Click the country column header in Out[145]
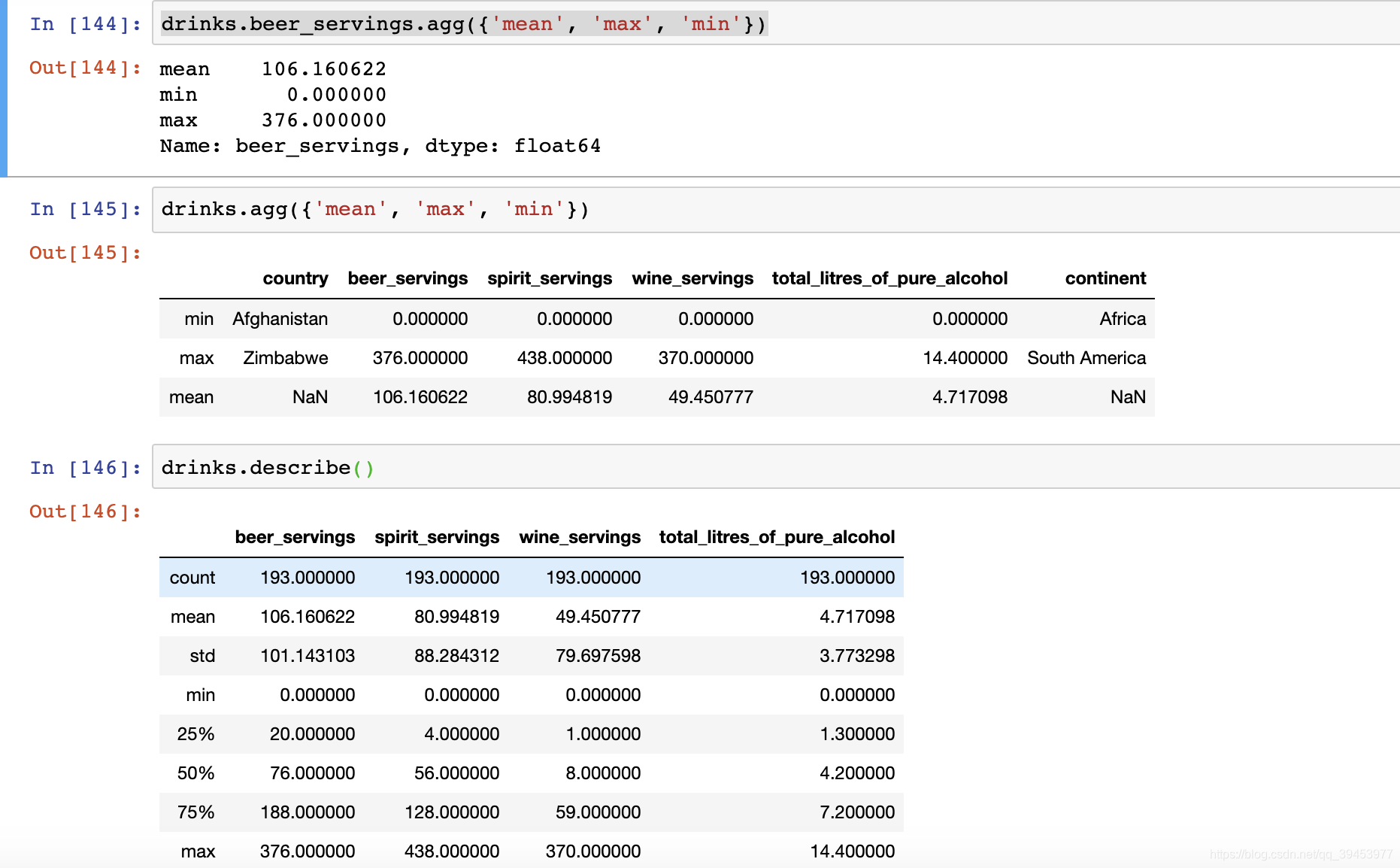 point(295,278)
